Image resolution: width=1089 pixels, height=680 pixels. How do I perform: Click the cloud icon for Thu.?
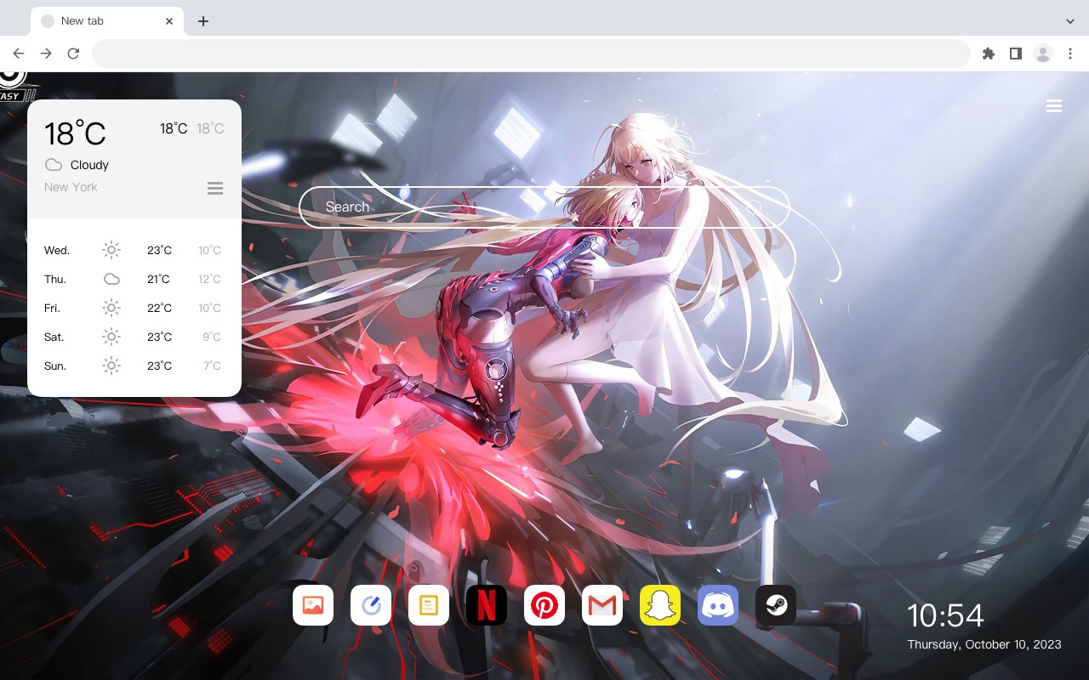(x=111, y=279)
